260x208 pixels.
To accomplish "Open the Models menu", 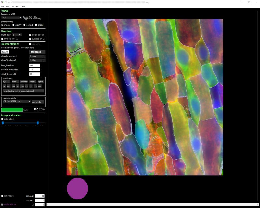I will click(x=15, y=6).
